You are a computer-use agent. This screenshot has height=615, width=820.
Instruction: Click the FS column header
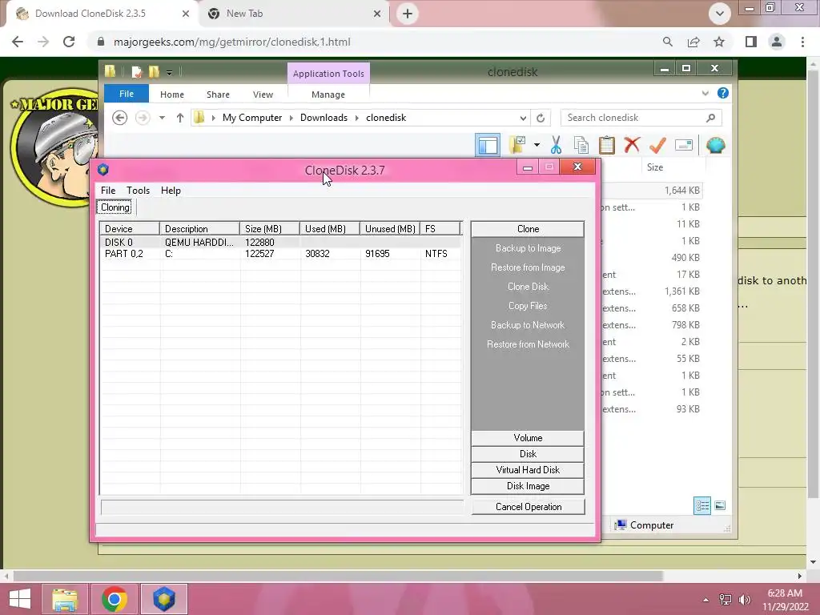(440, 228)
